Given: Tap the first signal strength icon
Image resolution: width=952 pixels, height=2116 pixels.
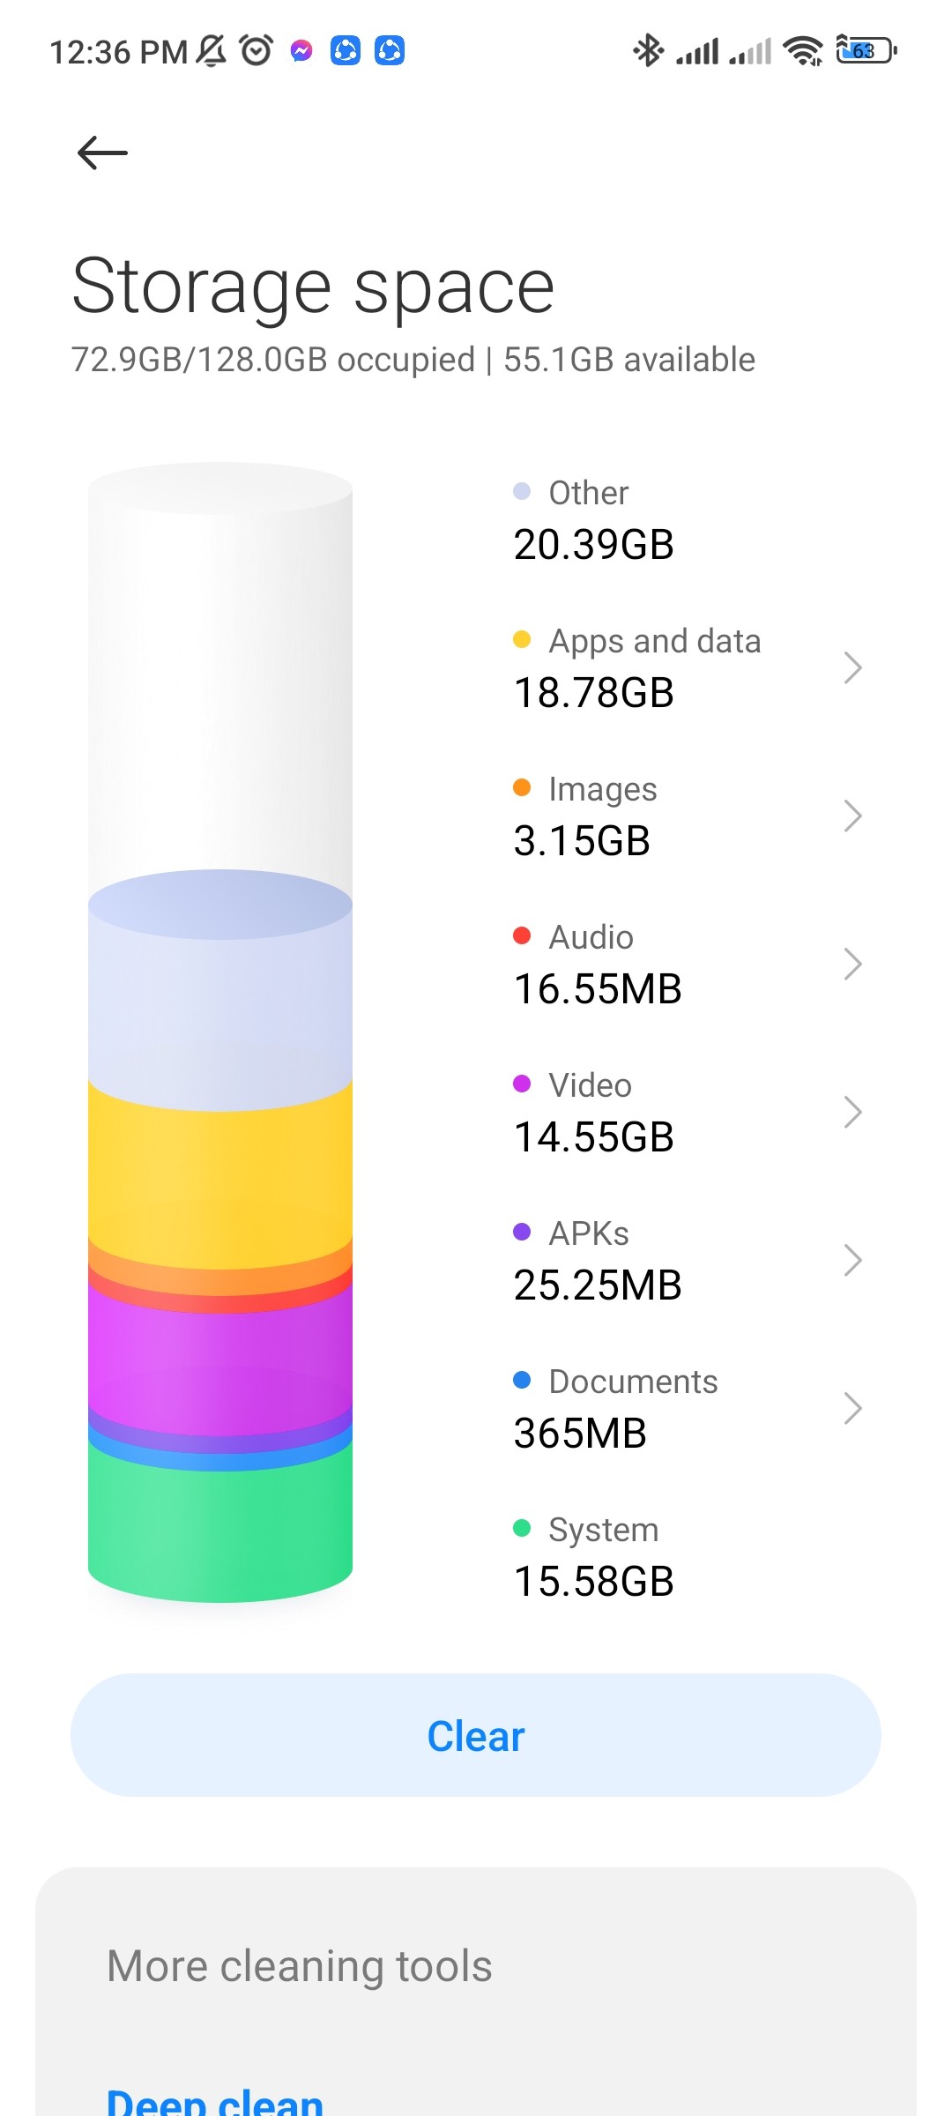Looking at the screenshot, I should tap(697, 51).
